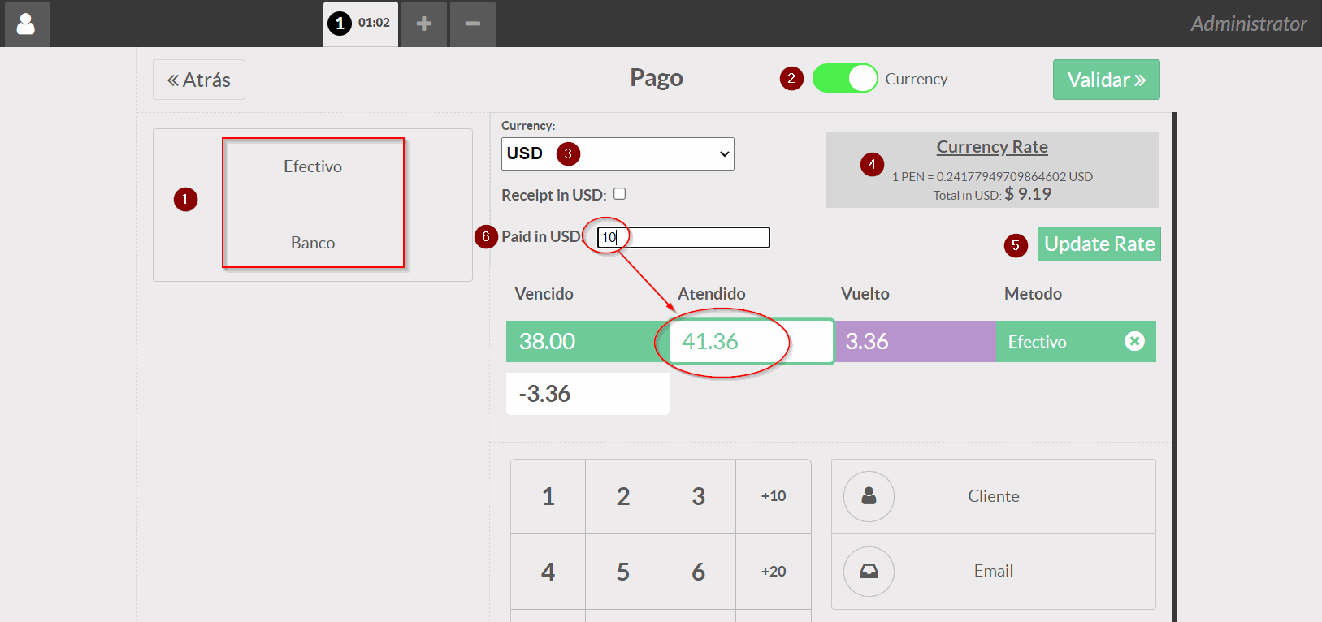Choose Banco payment method
Viewport: 1322px width, 622px height.
click(313, 243)
